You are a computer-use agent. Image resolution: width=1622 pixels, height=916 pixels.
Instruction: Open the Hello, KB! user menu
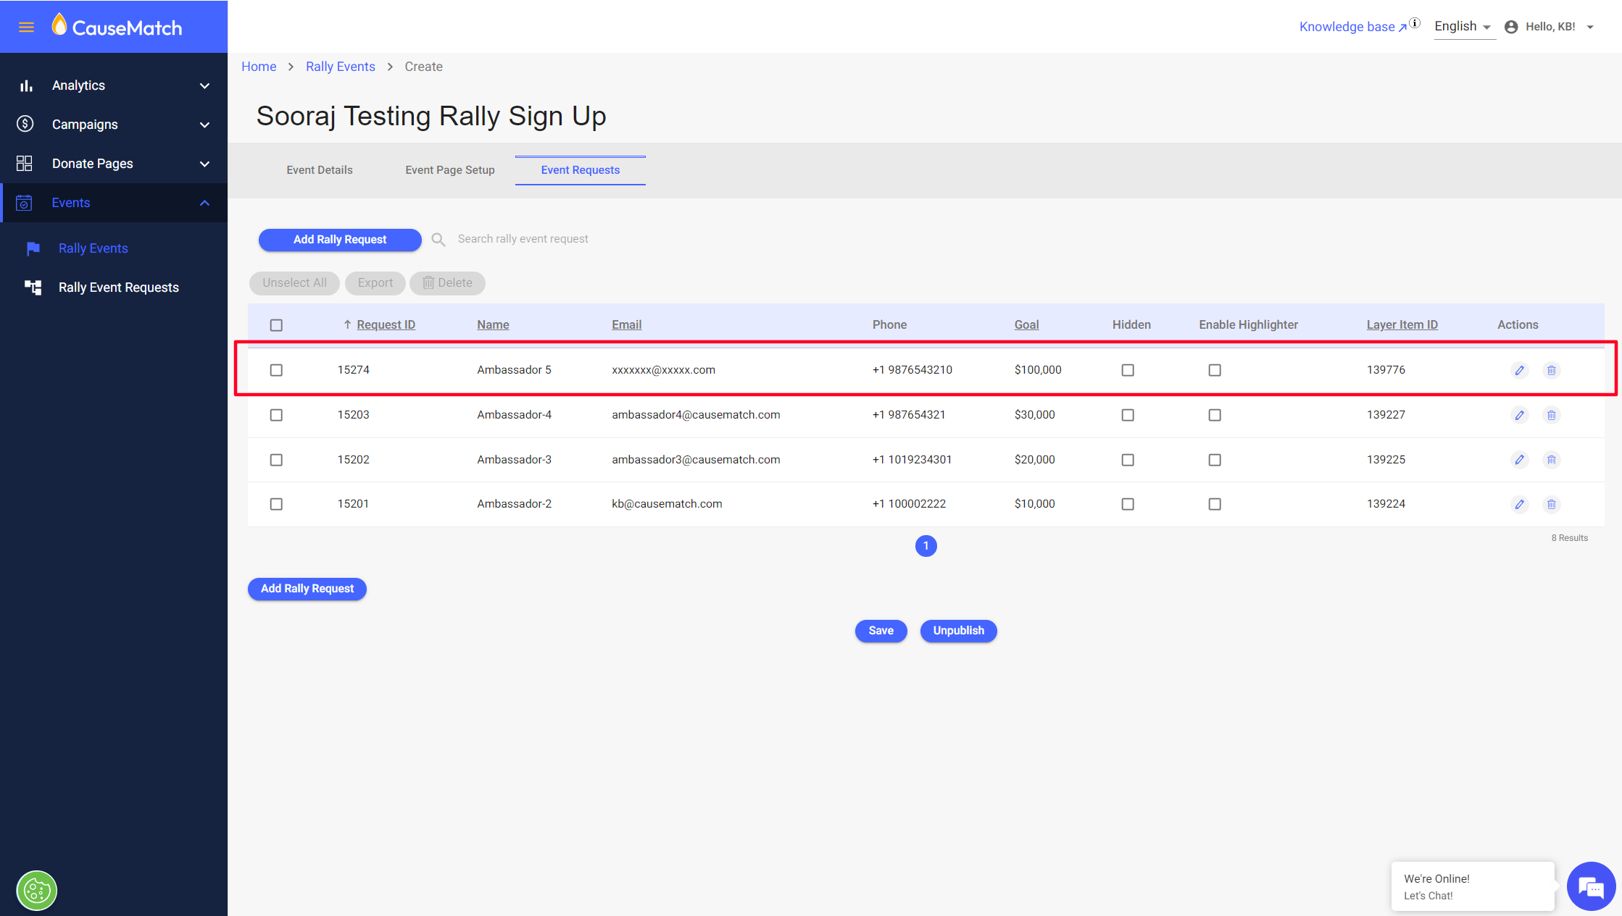tap(1551, 27)
